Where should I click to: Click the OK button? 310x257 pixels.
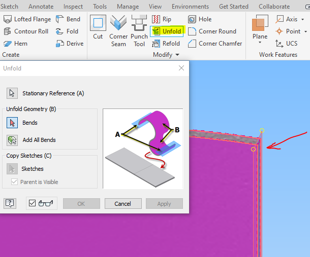[x=81, y=204]
